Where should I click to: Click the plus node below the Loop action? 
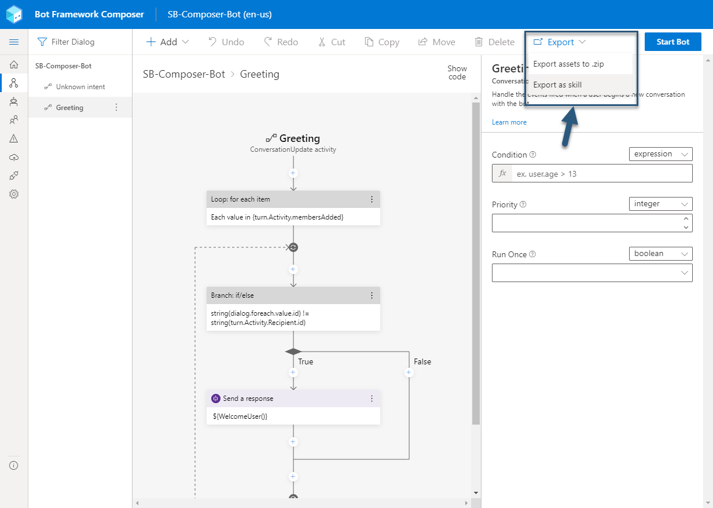tap(293, 269)
